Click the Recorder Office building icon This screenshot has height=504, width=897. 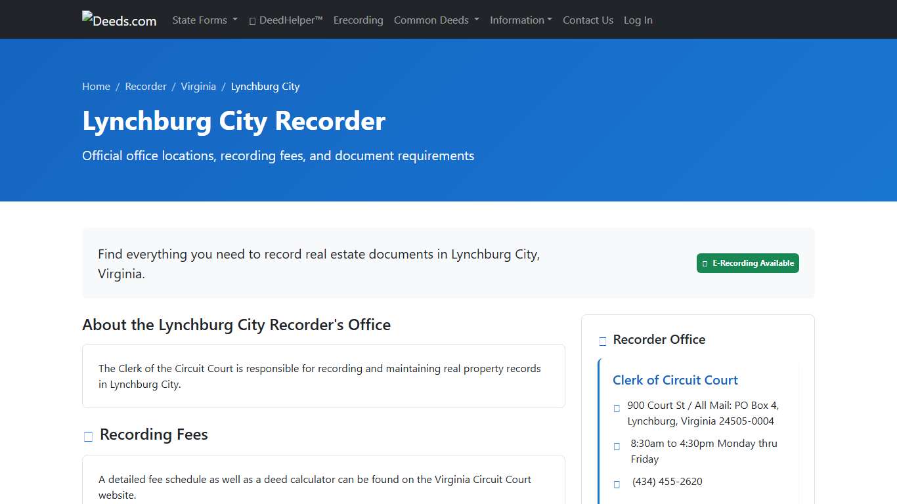click(602, 341)
